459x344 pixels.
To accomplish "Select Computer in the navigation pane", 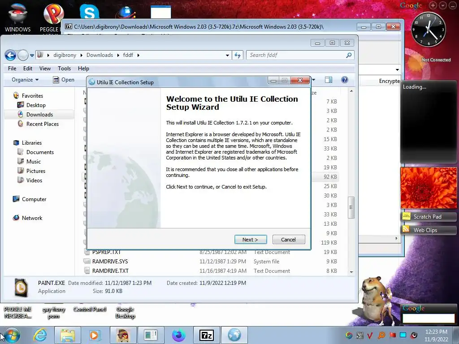I will click(x=34, y=199).
